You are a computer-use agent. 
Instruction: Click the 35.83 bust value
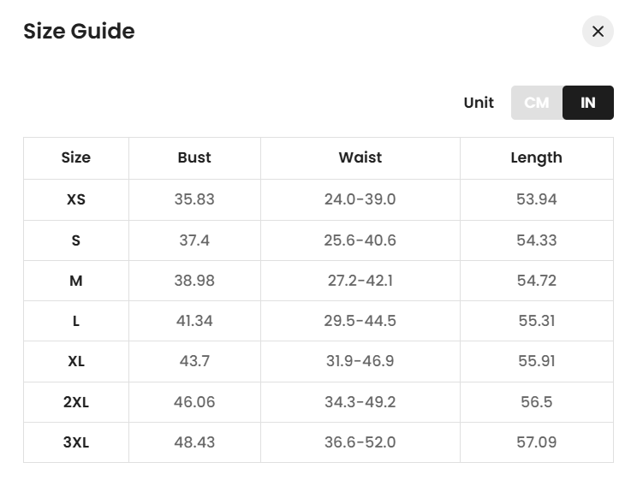tap(194, 199)
